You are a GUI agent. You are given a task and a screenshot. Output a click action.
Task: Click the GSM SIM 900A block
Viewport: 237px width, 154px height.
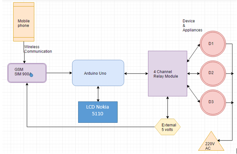(27, 73)
